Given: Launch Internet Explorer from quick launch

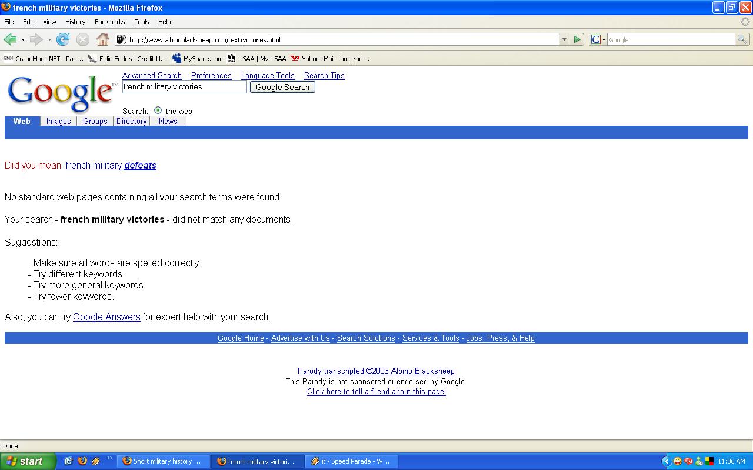Looking at the screenshot, I should coord(68,461).
